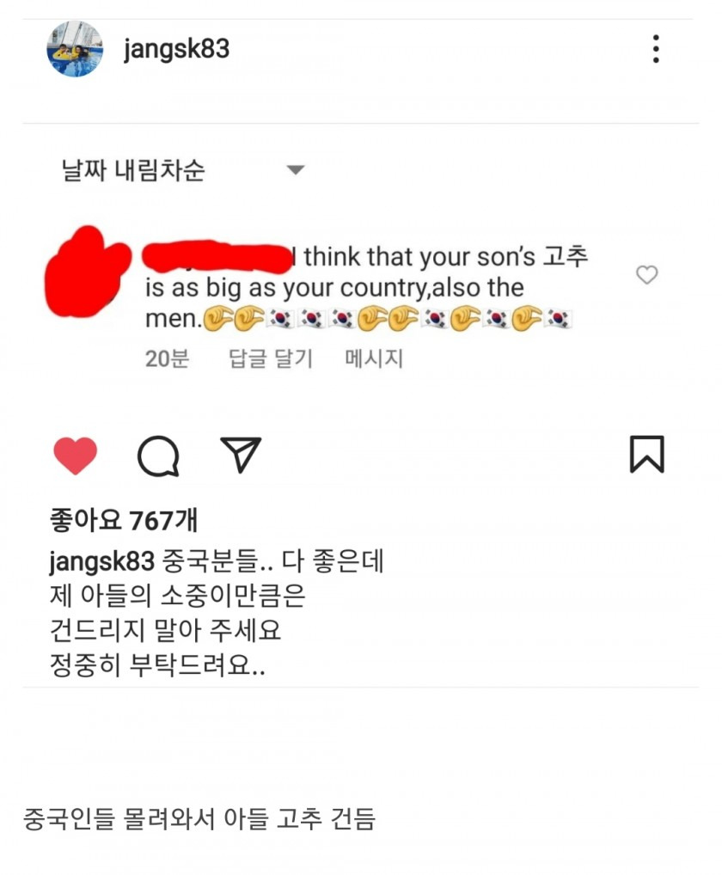Click the 20분 comment timestamp
This screenshot has width=722, height=875.
point(167,358)
